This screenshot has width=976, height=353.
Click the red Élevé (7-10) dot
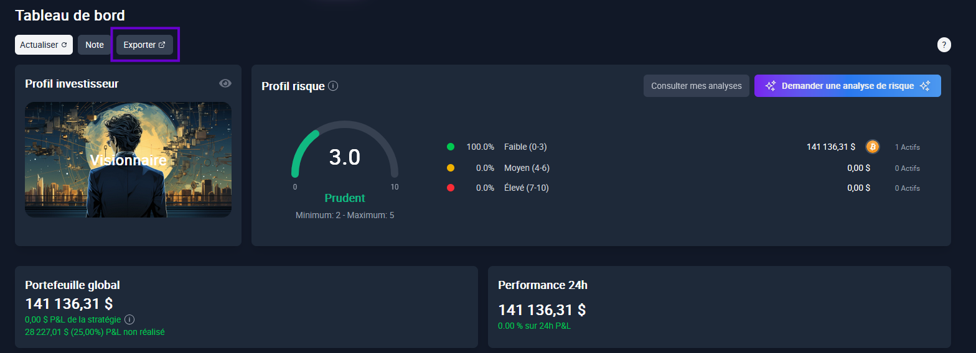point(451,188)
